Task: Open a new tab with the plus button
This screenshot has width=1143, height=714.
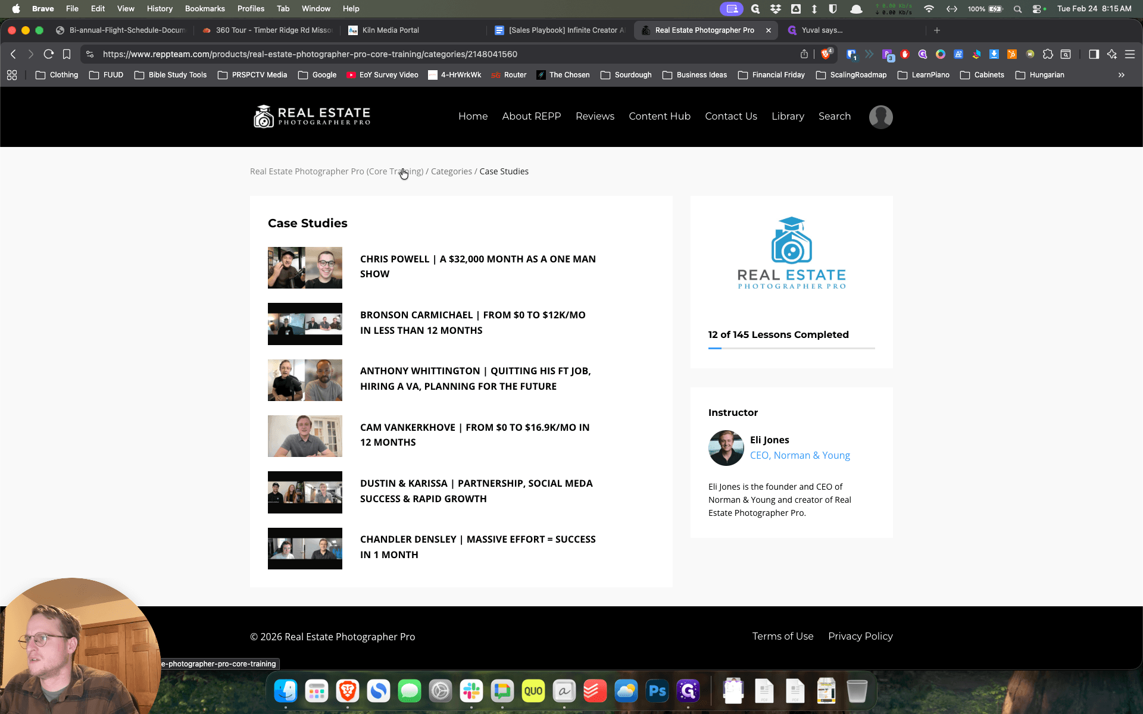Action: pyautogui.click(x=937, y=30)
